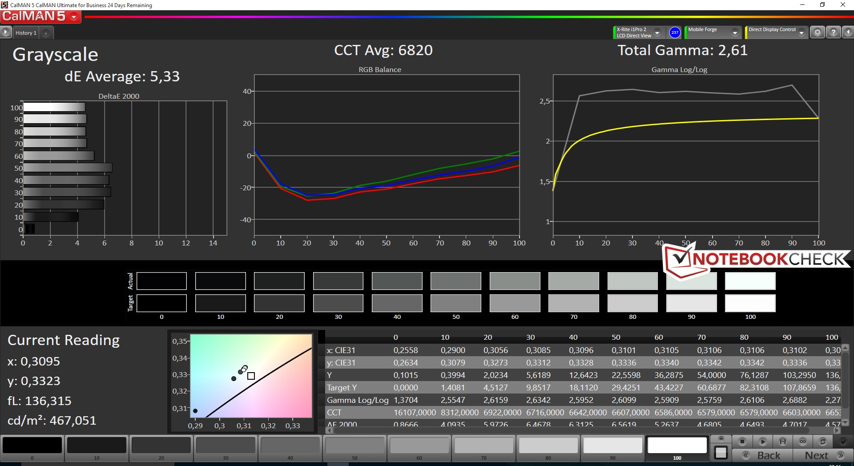Click the Y value 103,2950 cell
Viewport: 854px width, 466px height.
(x=799, y=375)
